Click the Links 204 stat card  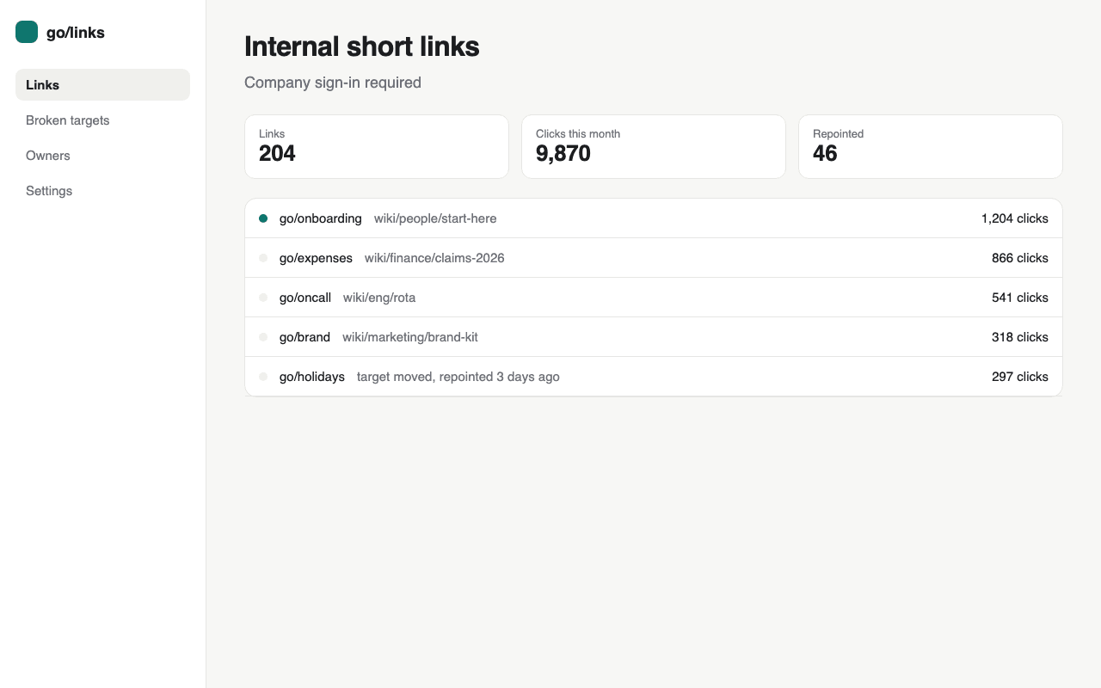(x=377, y=146)
